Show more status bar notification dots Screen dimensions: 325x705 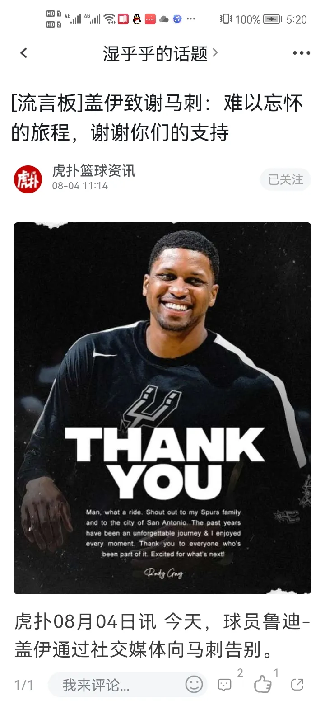tap(191, 19)
